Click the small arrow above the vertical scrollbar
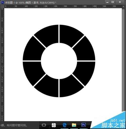 [x=123, y=7]
